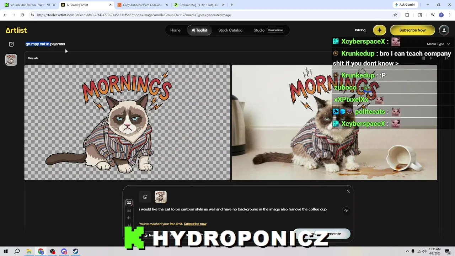
Task: Select the image mode icon in prompt box
Action: coord(129,203)
